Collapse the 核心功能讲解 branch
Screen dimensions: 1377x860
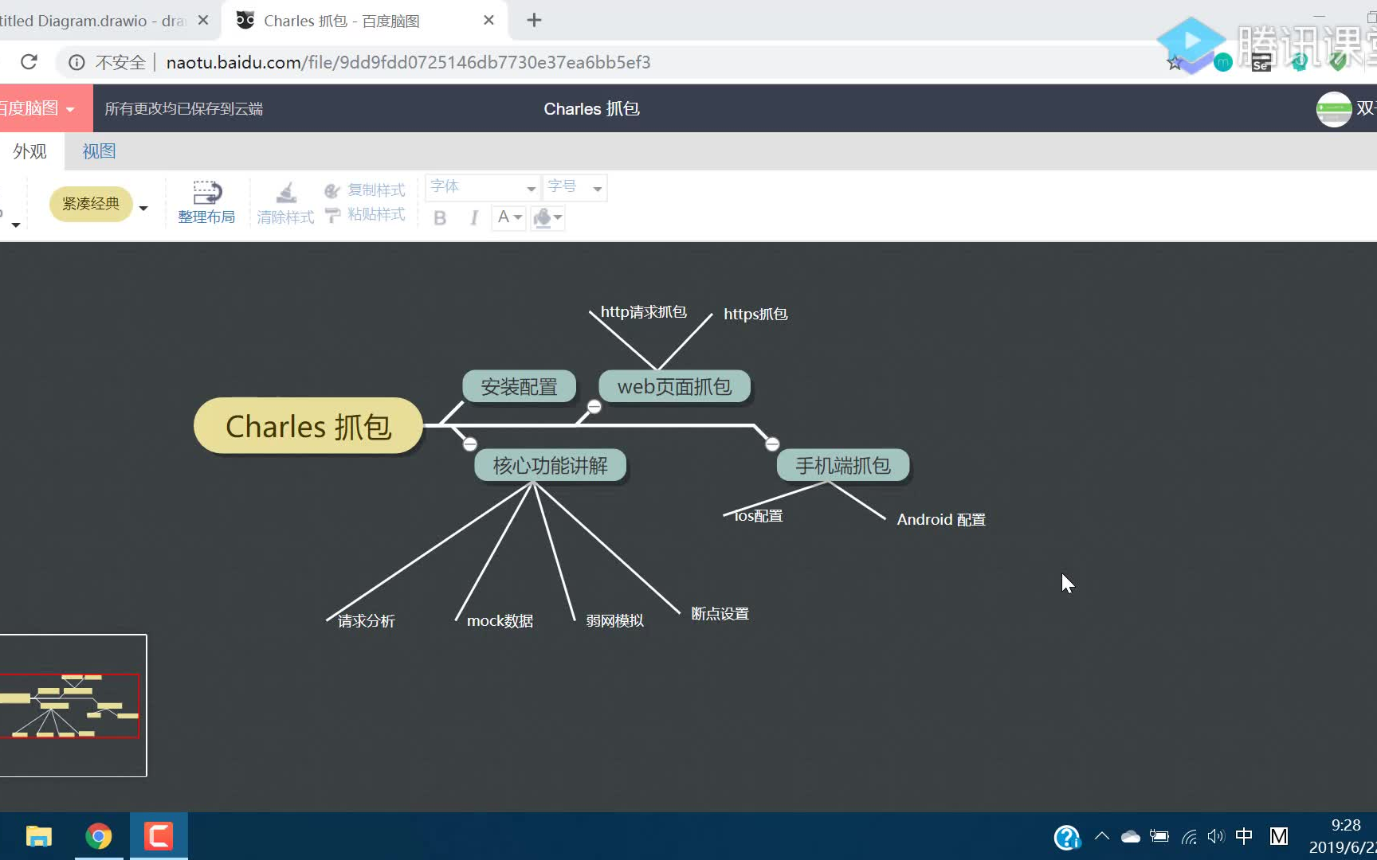[x=470, y=444]
